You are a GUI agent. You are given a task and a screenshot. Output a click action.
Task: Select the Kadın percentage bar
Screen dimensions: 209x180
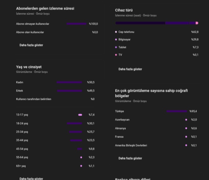point(69,82)
